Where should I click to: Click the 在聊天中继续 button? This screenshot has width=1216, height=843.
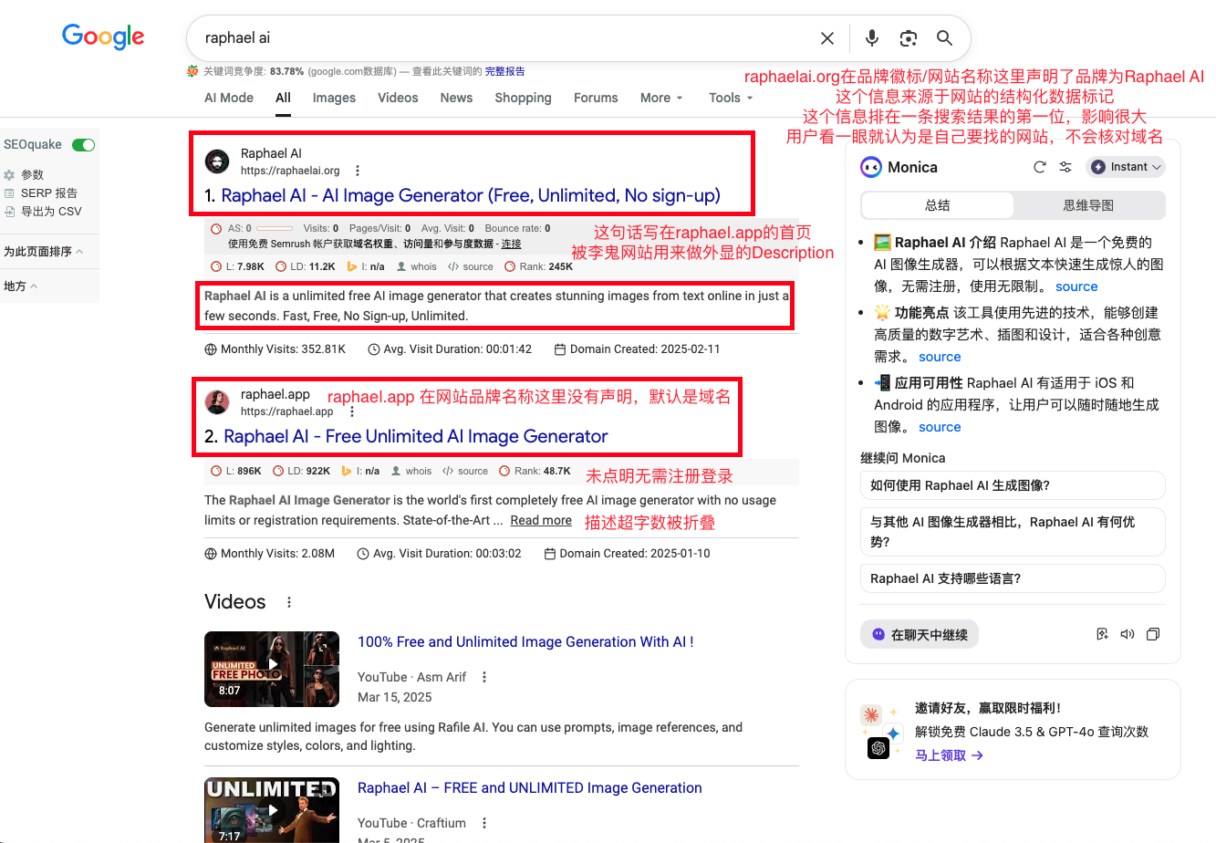coord(920,634)
